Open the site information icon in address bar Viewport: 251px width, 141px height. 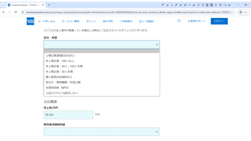click(x=23, y=12)
